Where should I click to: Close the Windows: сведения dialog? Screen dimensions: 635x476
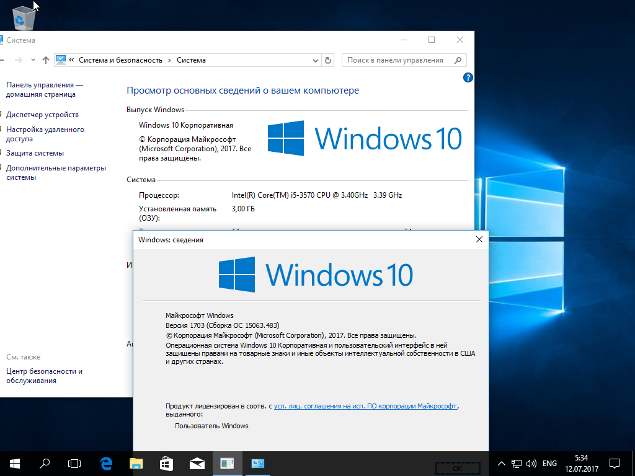pos(479,239)
